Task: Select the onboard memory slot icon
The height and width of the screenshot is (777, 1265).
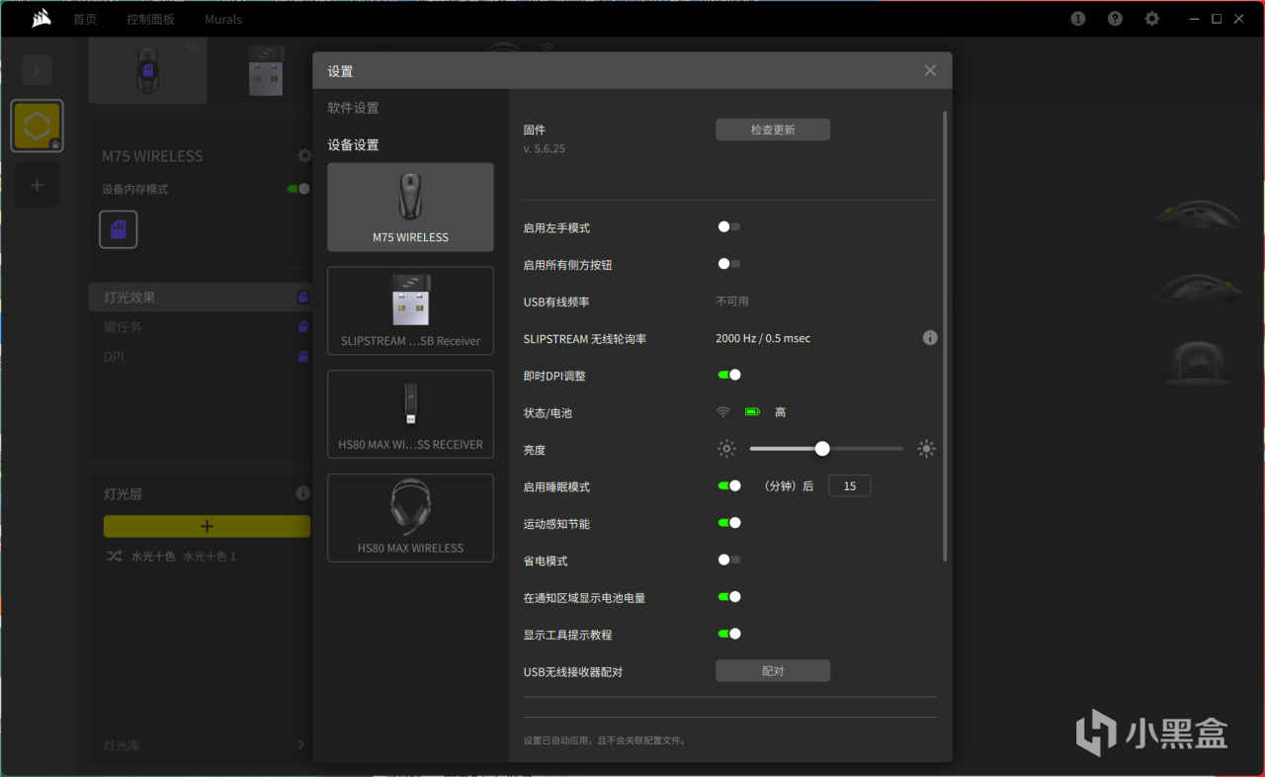Action: coord(119,229)
